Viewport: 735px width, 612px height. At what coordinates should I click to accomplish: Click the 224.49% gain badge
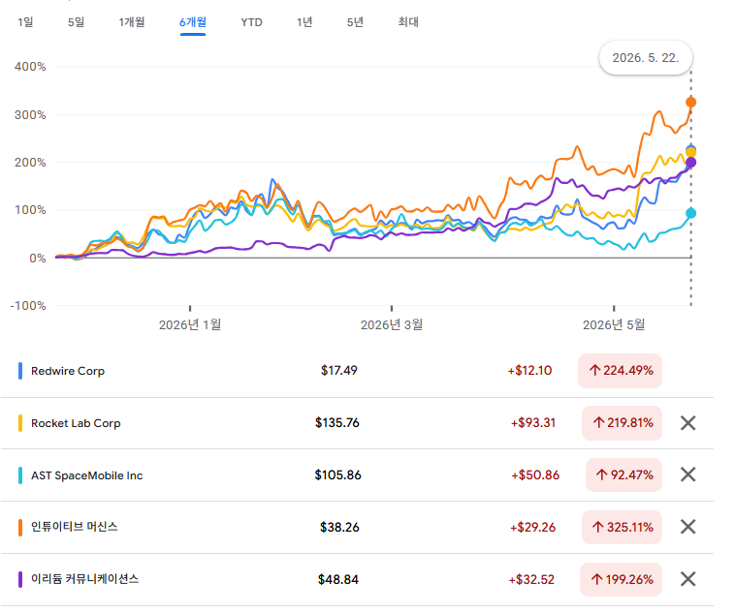[x=620, y=371]
